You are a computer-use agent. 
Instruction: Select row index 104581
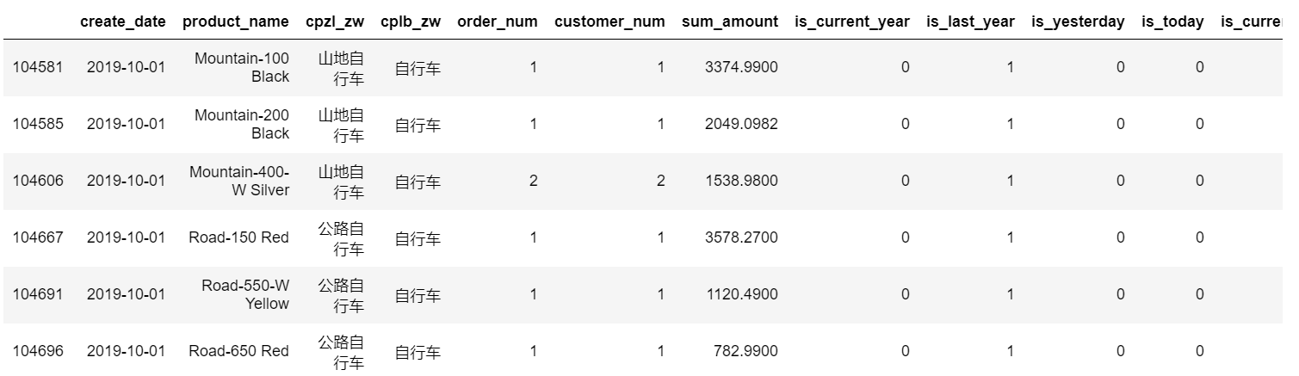pyautogui.click(x=38, y=67)
